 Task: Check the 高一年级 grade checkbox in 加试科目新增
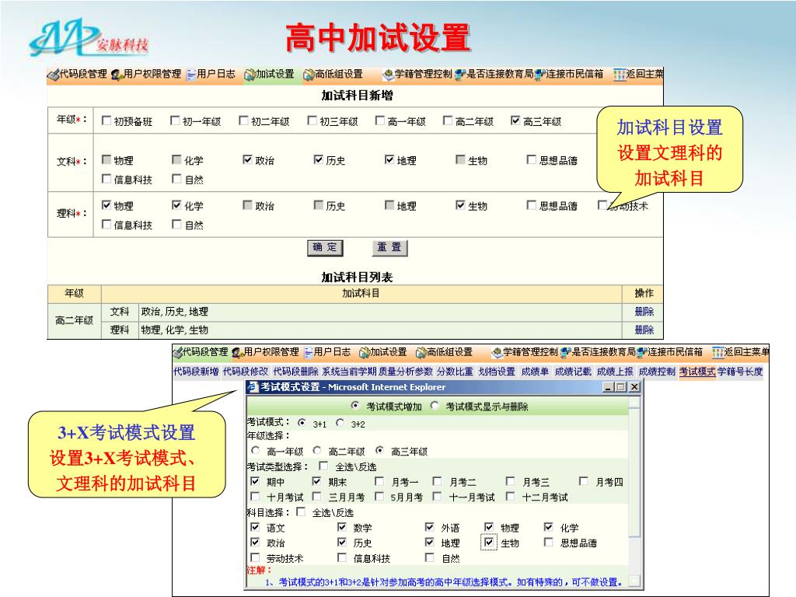379,120
